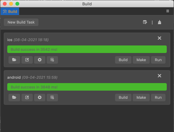This screenshot has height=132, width=174.
Task: Edit the ios build task options
Action: (27, 60)
